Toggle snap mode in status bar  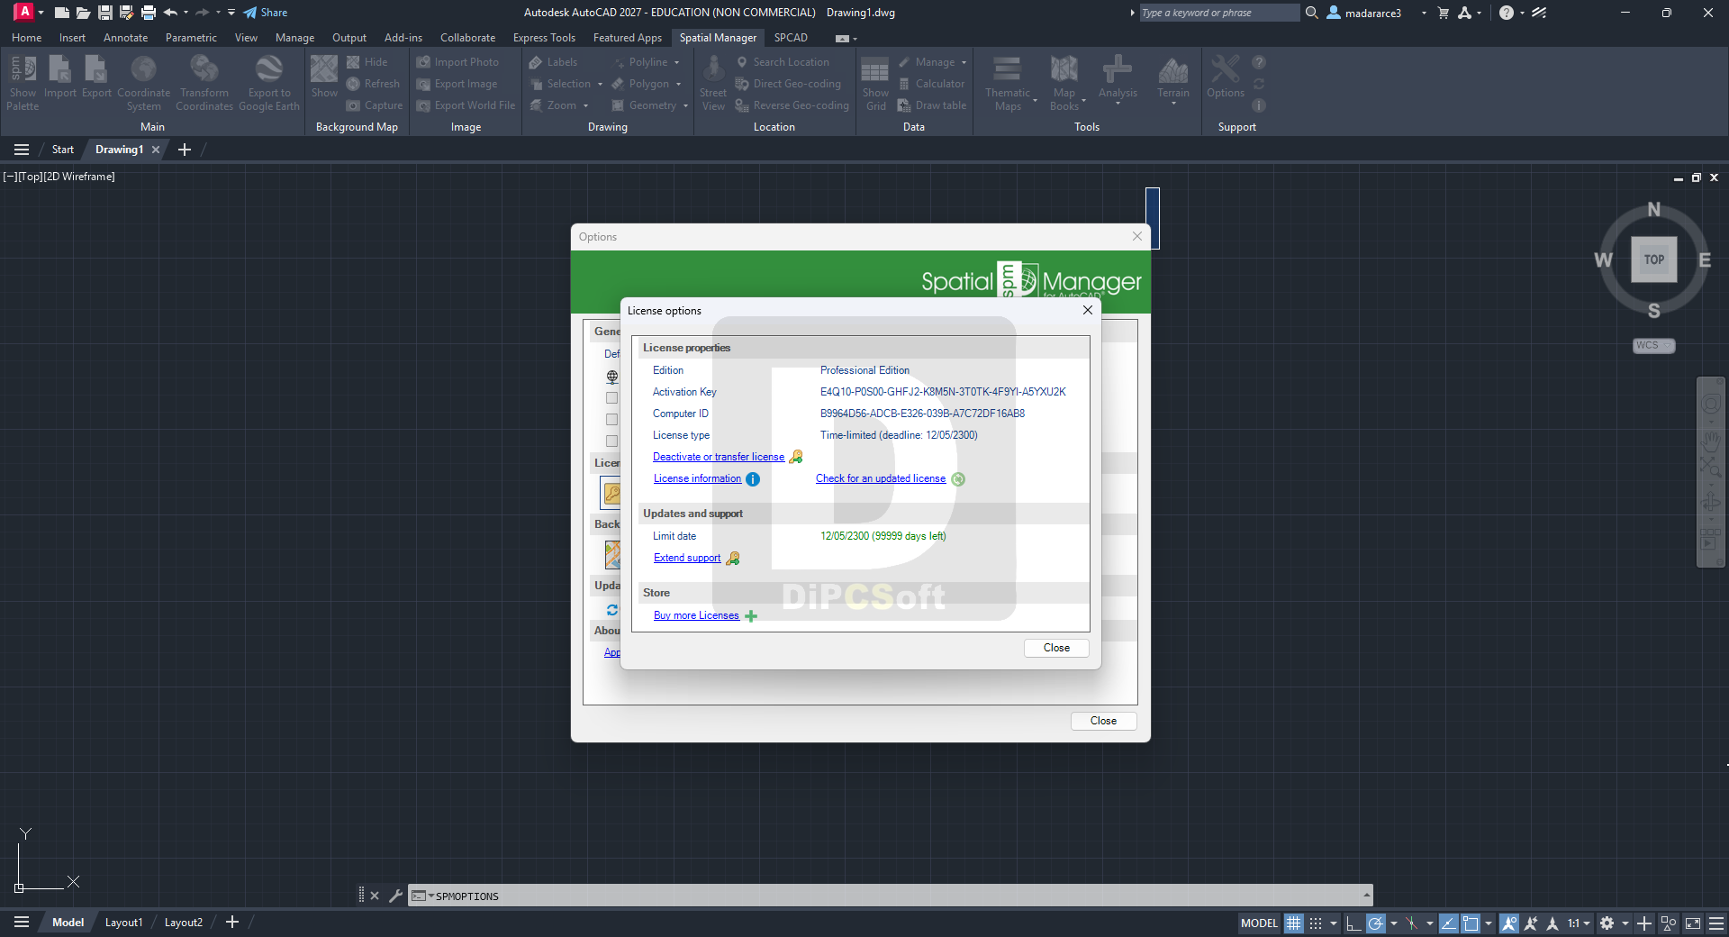(x=1316, y=923)
